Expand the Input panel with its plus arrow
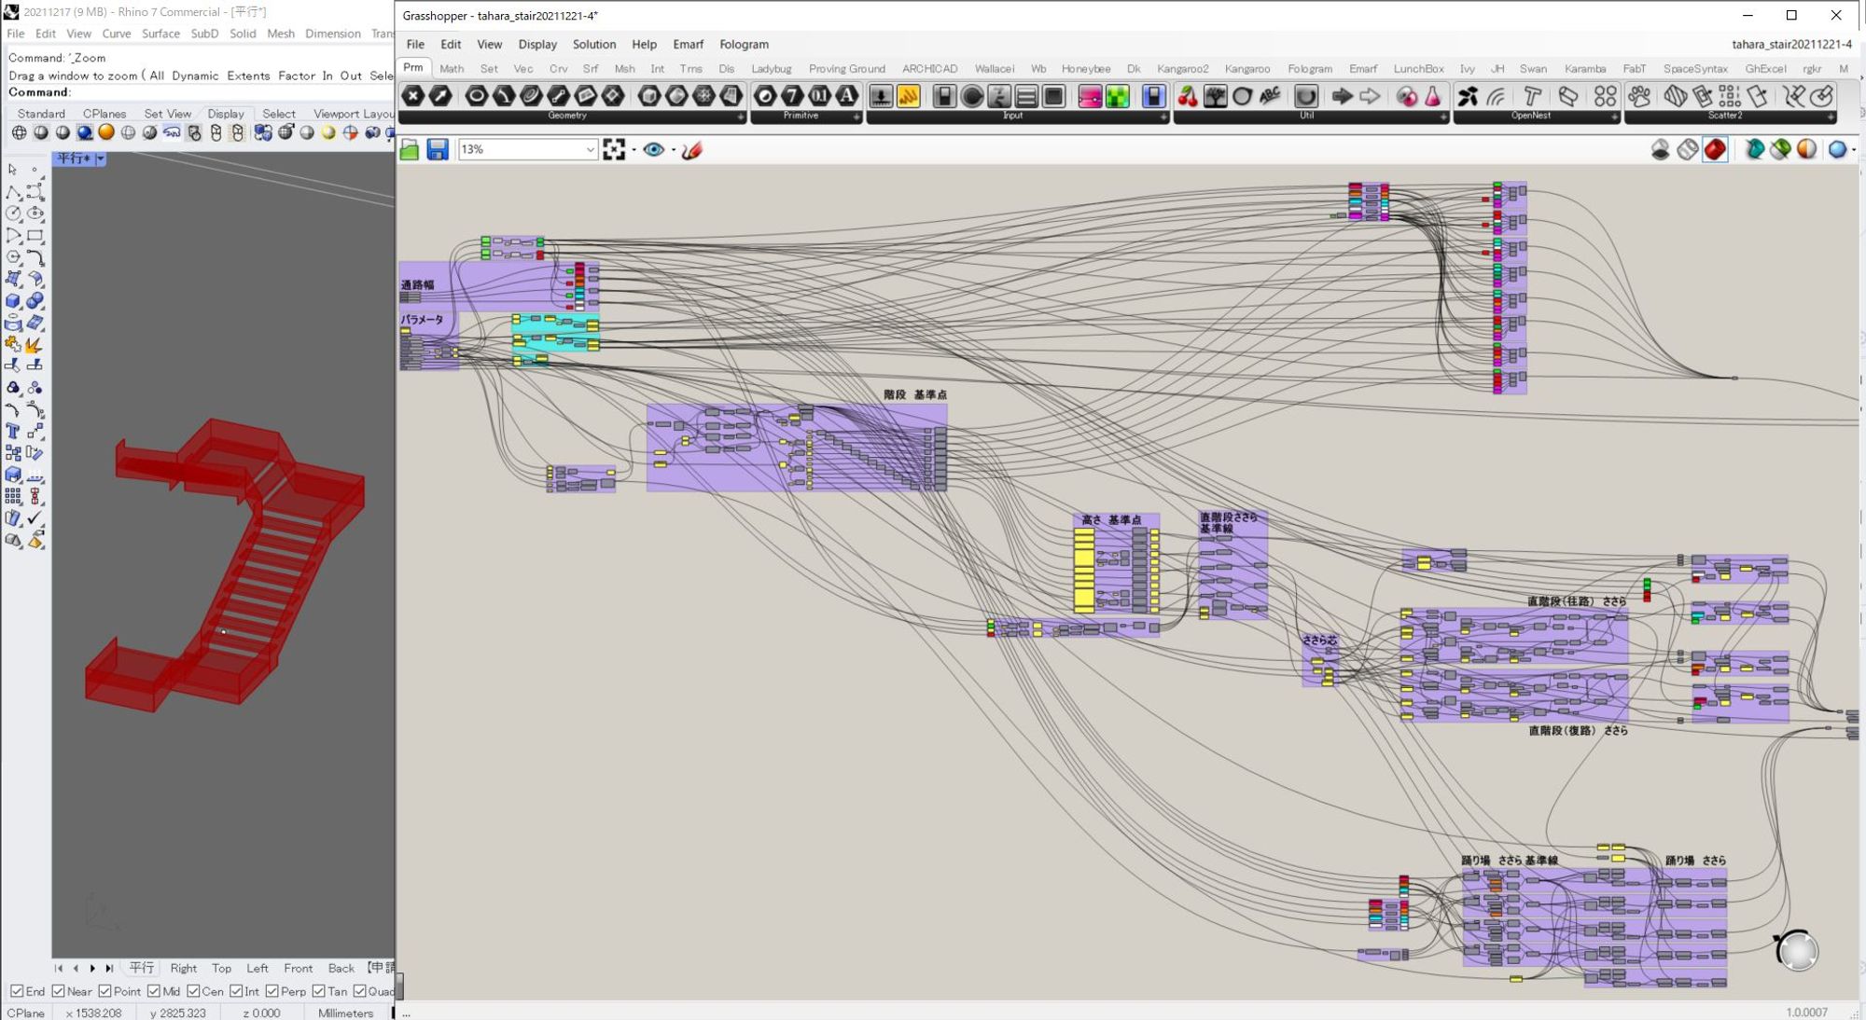Image resolution: width=1866 pixels, height=1020 pixels. 1163,117
